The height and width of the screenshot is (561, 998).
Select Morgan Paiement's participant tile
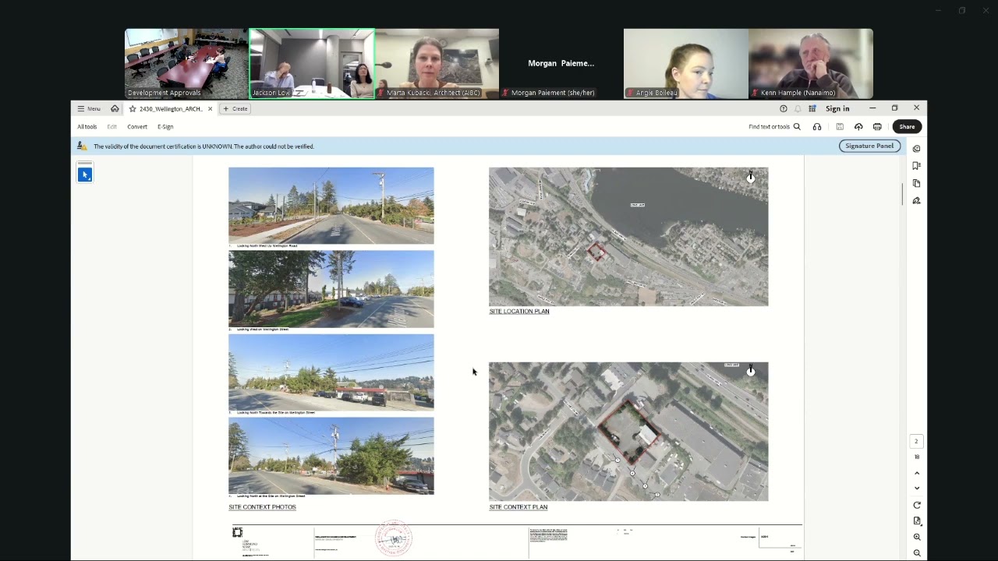point(561,64)
